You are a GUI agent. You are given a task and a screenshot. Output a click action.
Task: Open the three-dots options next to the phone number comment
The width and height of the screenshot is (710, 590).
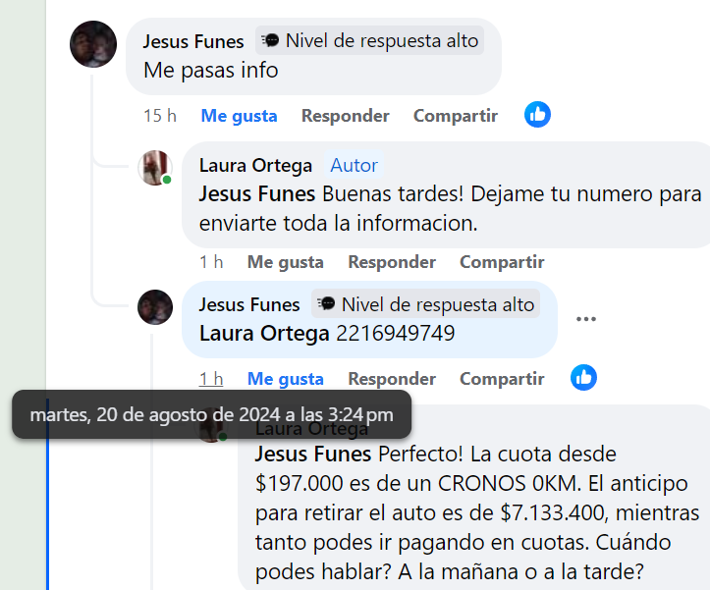[586, 319]
